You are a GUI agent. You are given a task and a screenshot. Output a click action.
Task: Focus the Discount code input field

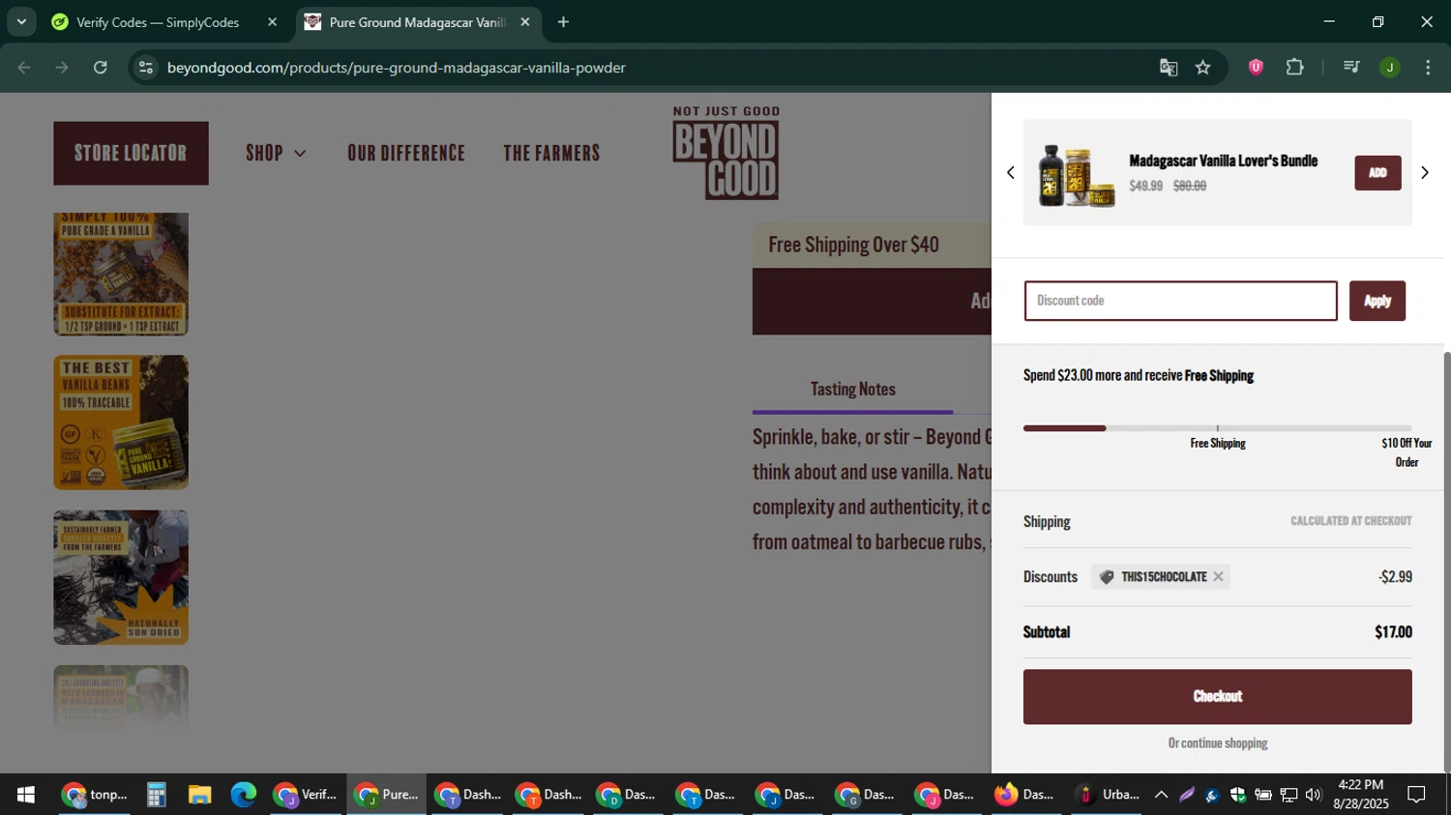pyautogui.click(x=1181, y=301)
